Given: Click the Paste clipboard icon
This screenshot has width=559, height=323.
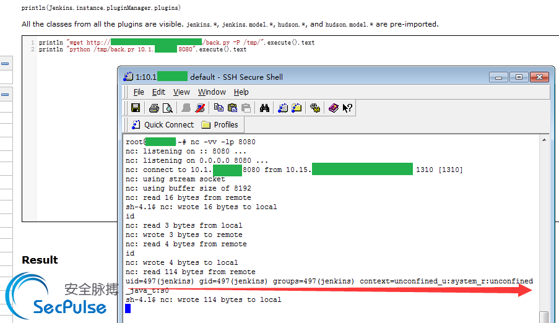Looking at the screenshot, I should (232, 108).
